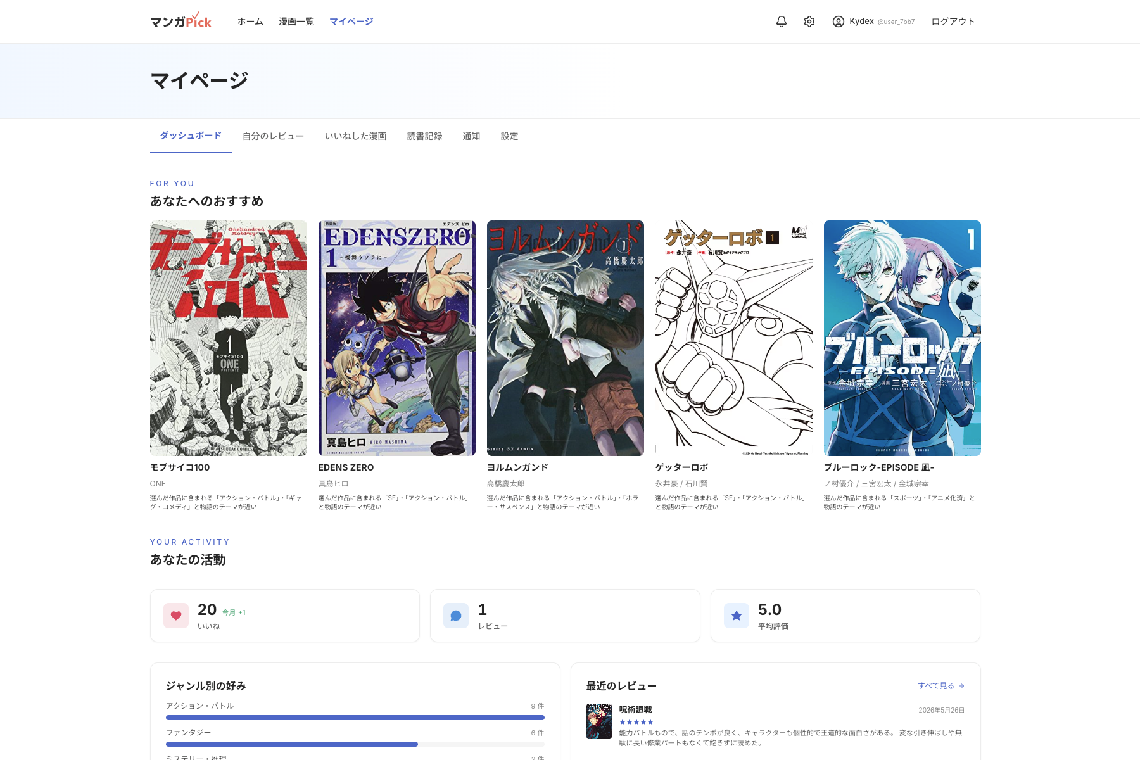Click the 9 件 count label

click(538, 706)
